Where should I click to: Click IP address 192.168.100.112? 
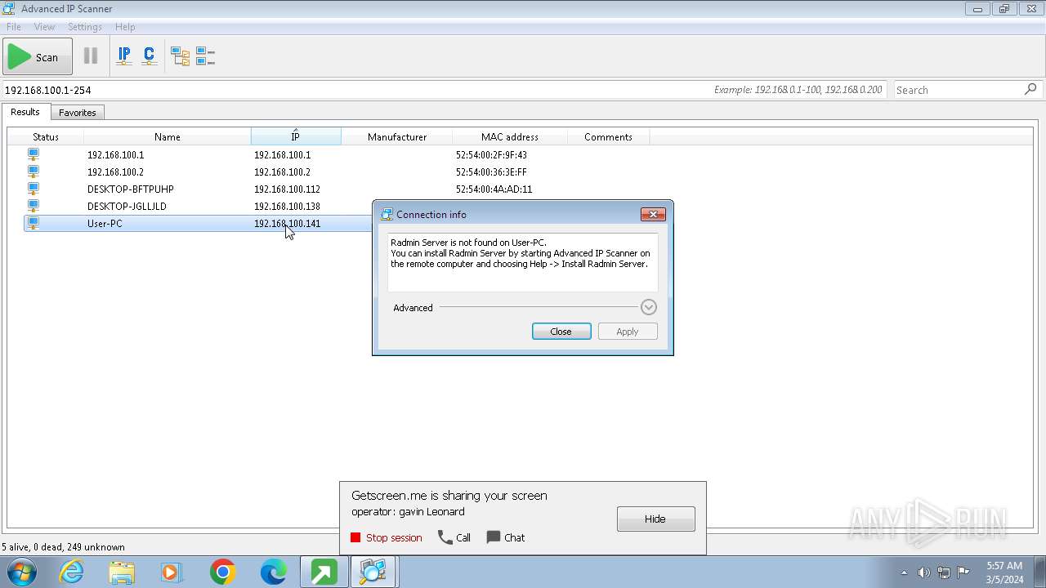pos(287,189)
